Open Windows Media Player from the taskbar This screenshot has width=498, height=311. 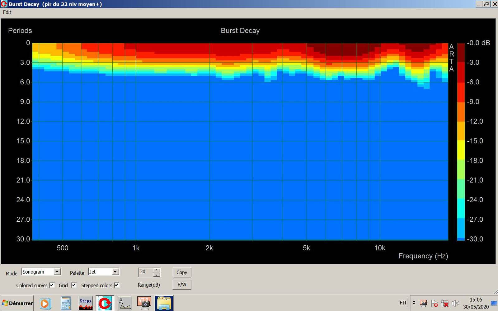pos(45,303)
